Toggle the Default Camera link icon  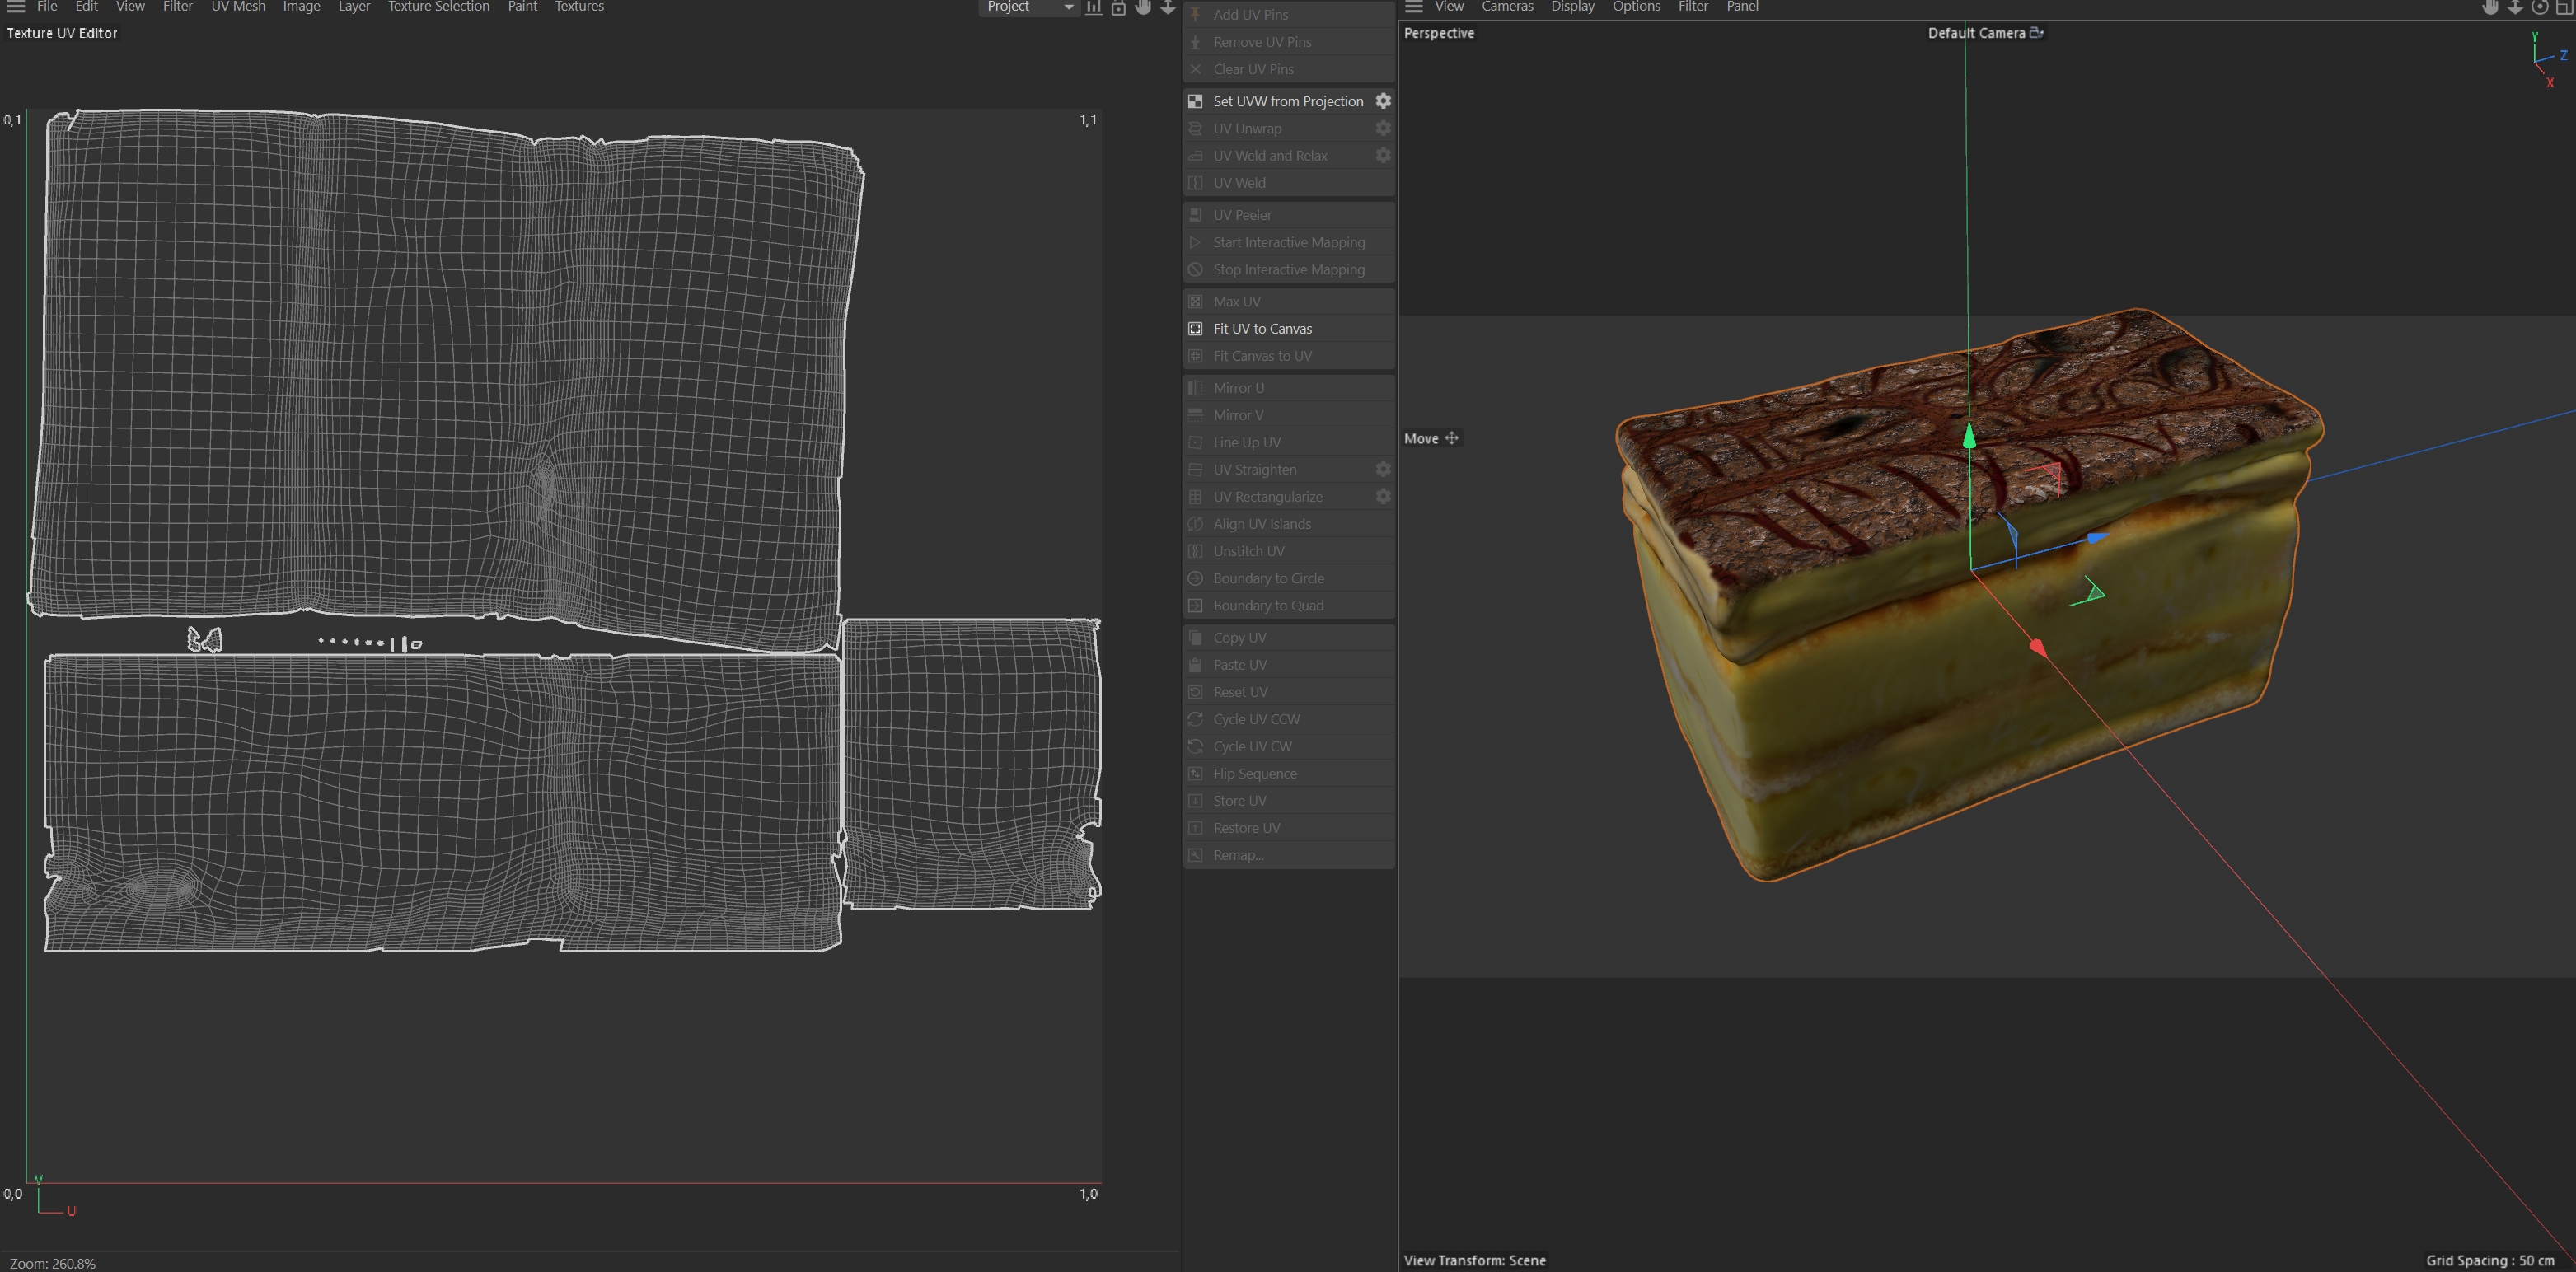2036,33
